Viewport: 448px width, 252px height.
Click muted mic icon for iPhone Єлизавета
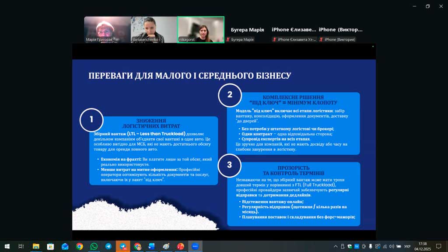click(274, 40)
